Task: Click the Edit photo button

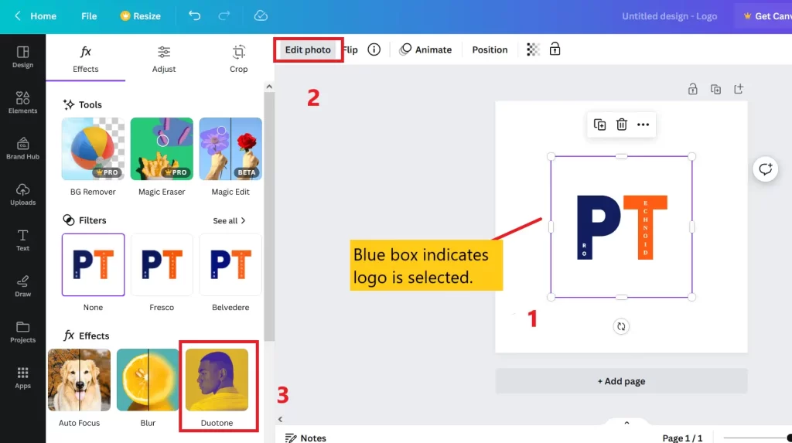Action: pyautogui.click(x=308, y=49)
